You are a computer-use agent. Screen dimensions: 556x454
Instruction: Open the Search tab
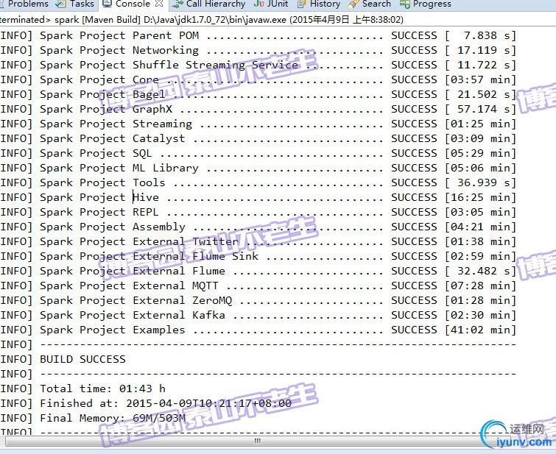point(370,4)
